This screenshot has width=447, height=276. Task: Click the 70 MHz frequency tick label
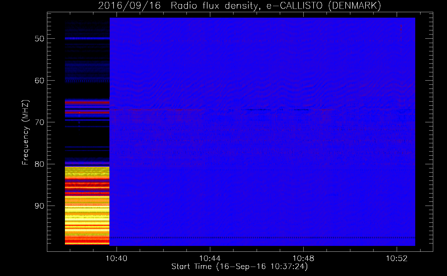coord(40,122)
